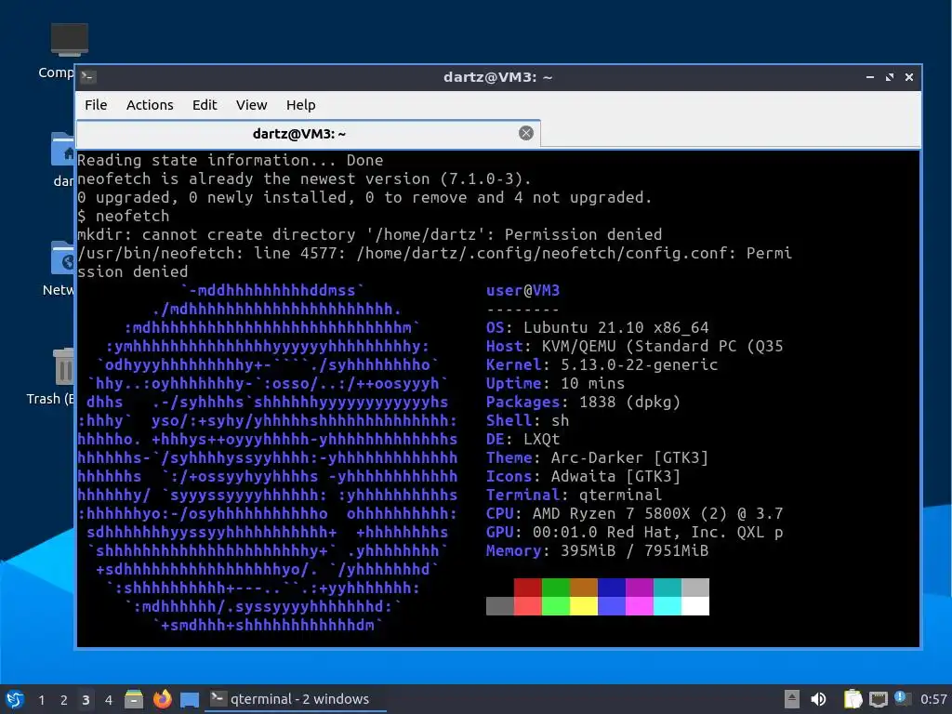Screen dimensions: 952x714
Task: Click the 'Memory: 395MiB / 7951MiB' line
Action: [x=597, y=550]
